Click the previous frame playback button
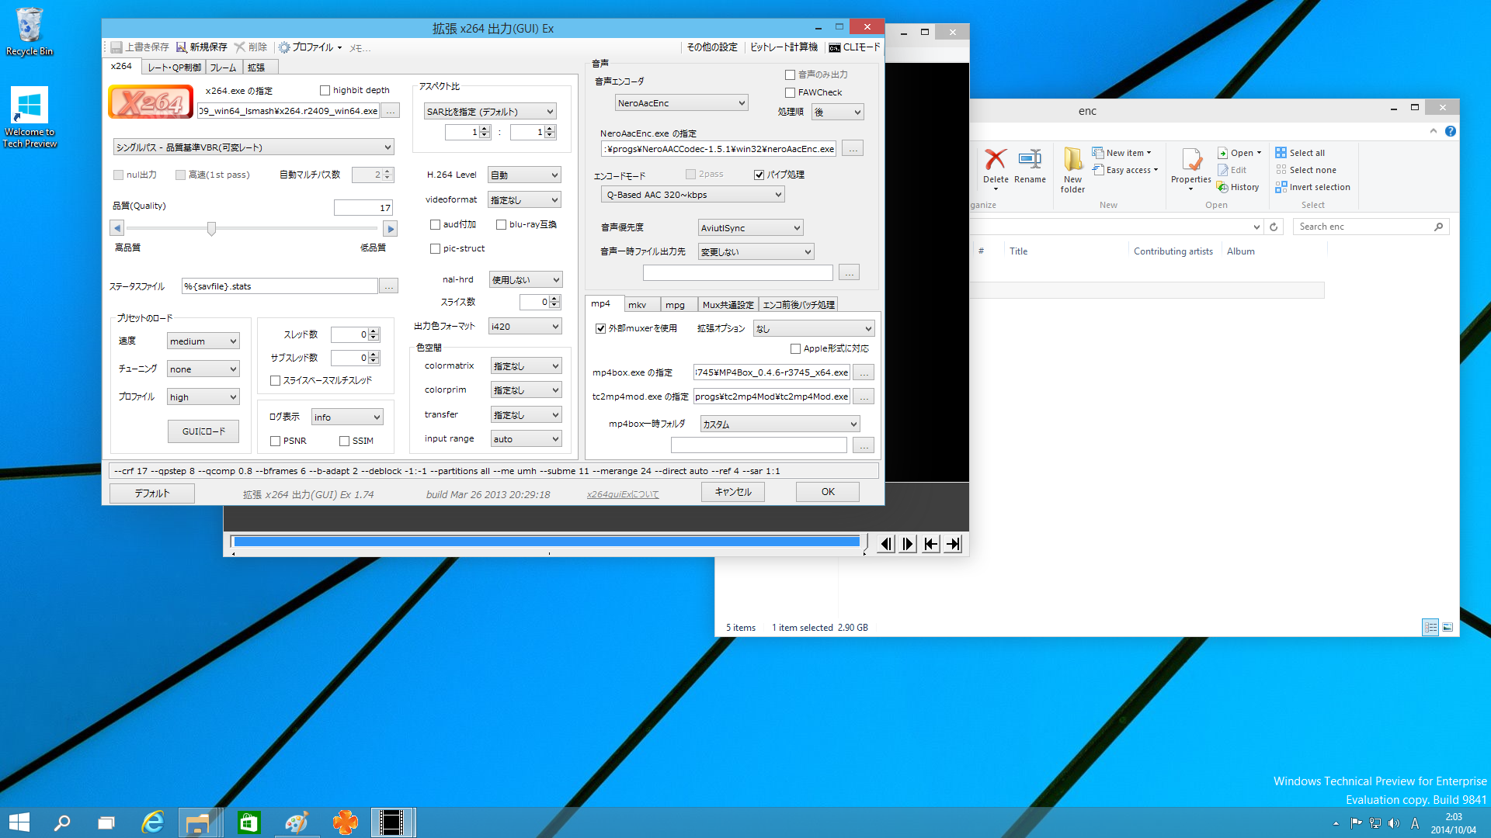Viewport: 1491px width, 838px height. click(x=886, y=544)
